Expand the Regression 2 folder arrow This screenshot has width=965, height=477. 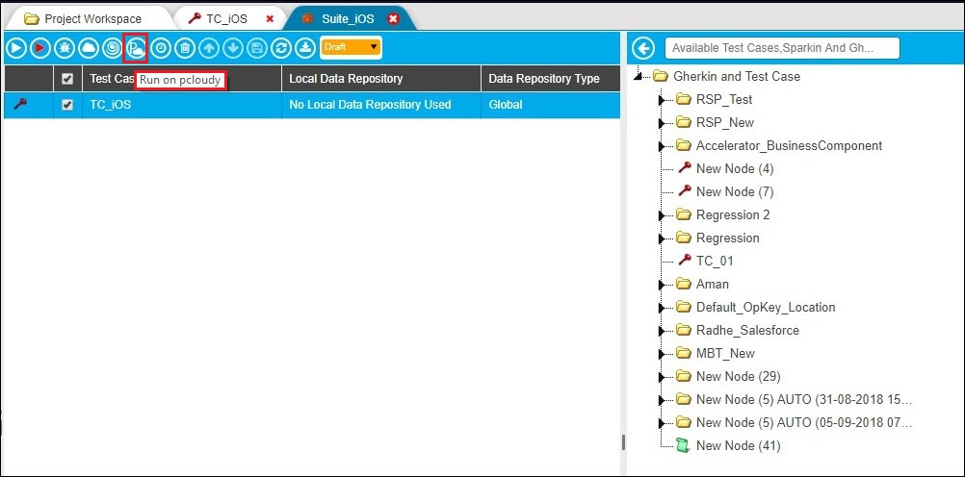tap(662, 215)
